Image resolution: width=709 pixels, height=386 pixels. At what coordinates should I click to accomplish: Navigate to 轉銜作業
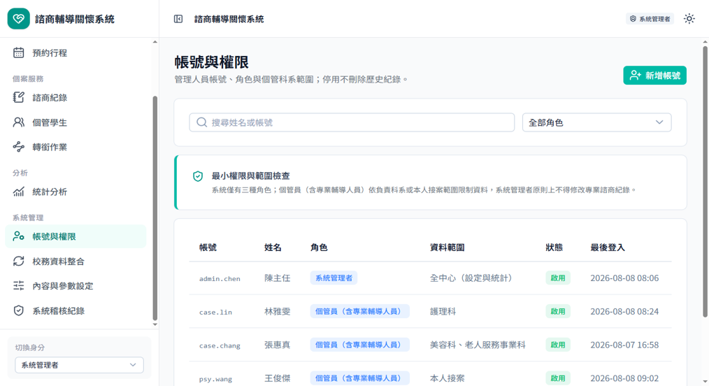[76, 147]
